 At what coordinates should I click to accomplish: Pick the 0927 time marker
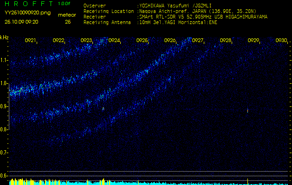pos(198,41)
